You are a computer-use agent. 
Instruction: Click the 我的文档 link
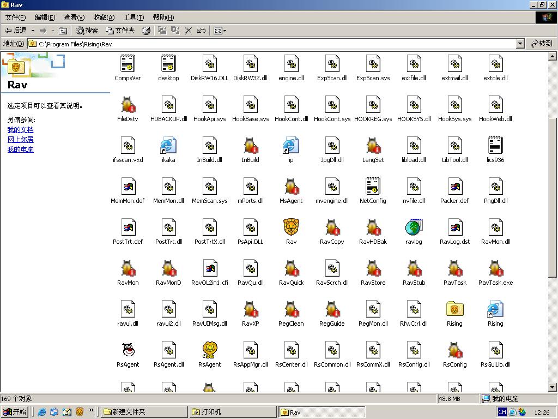(20, 130)
